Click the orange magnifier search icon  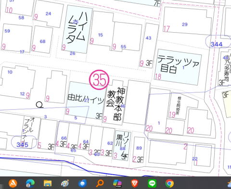click(100, 183)
